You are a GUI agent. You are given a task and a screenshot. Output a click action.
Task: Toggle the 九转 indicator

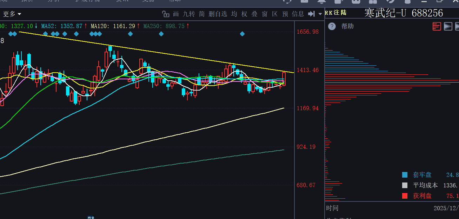coord(189,14)
